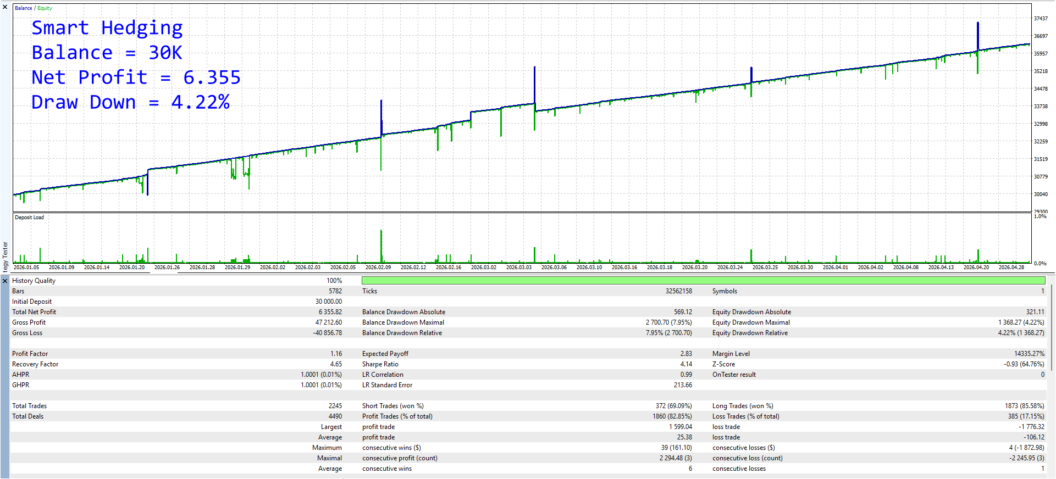Click the green History Quality bar
This screenshot has width=1056, height=479.
coord(703,281)
